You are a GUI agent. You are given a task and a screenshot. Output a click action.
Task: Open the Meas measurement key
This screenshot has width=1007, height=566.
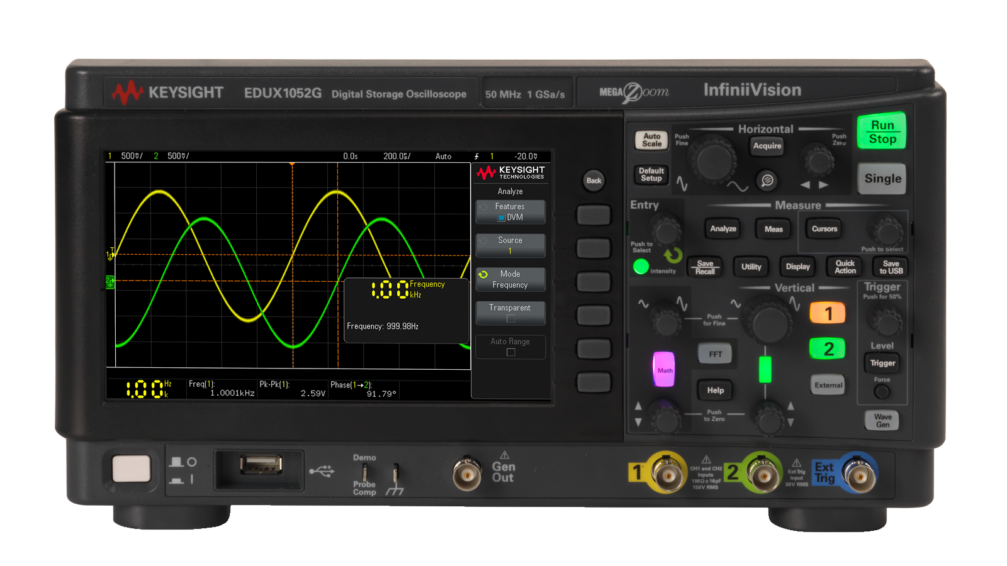pyautogui.click(x=774, y=229)
